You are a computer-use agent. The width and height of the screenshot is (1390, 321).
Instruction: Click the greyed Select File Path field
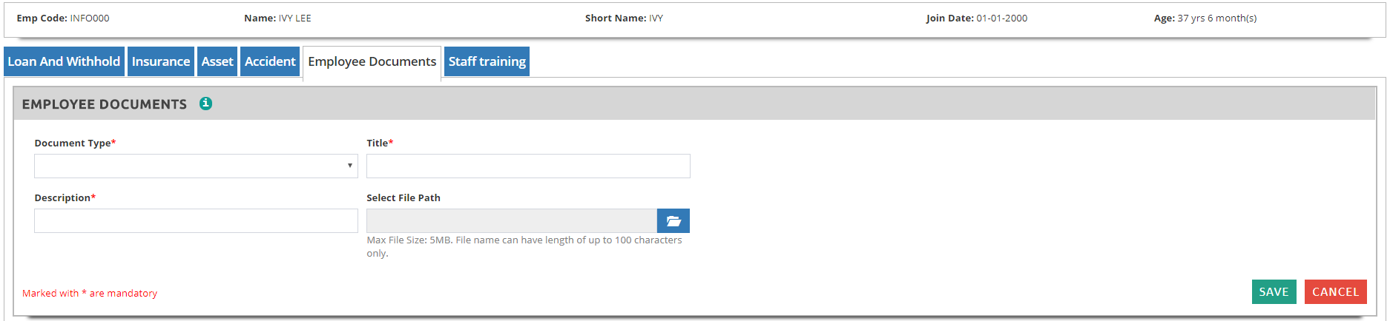click(x=511, y=220)
